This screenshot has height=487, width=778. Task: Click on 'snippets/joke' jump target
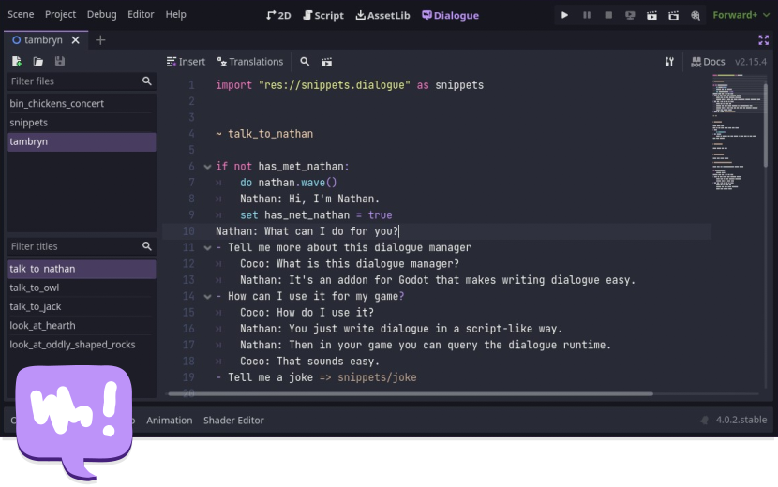coord(377,377)
